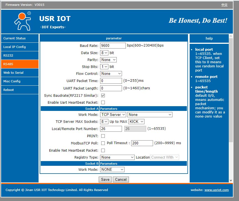Enable Uart Heartbeat Packet checkbox
Image resolution: width=239 pixels, height=201 pixels.
pos(103,102)
